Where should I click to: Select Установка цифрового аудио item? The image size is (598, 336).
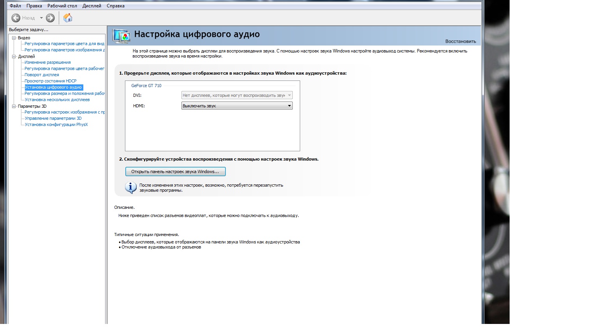click(x=53, y=87)
